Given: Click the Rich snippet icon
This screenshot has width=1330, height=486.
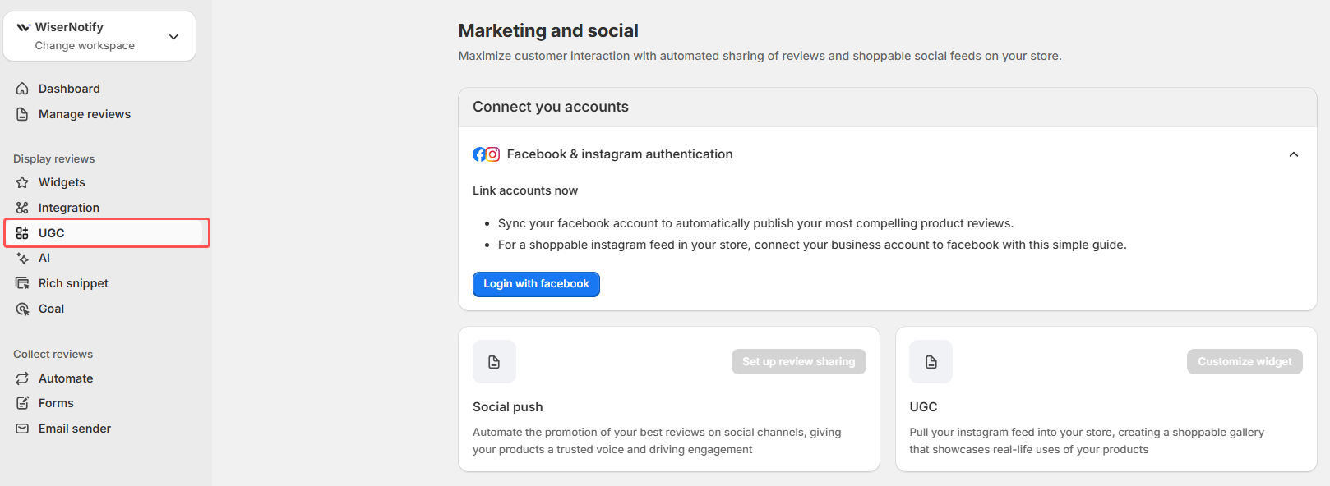Looking at the screenshot, I should click(x=22, y=283).
